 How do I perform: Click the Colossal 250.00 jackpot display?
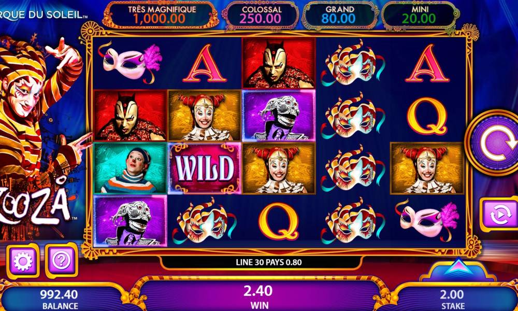click(261, 15)
